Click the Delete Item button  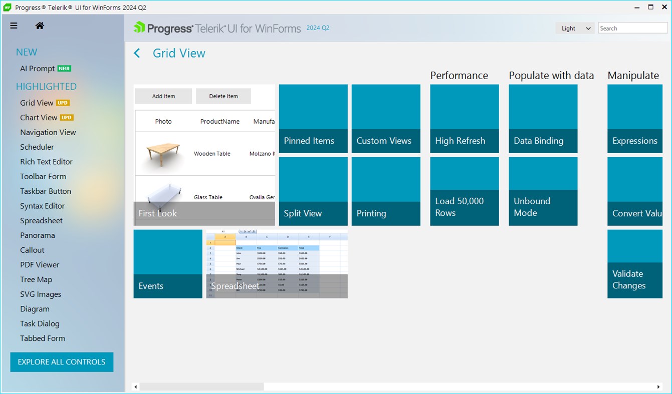click(223, 96)
